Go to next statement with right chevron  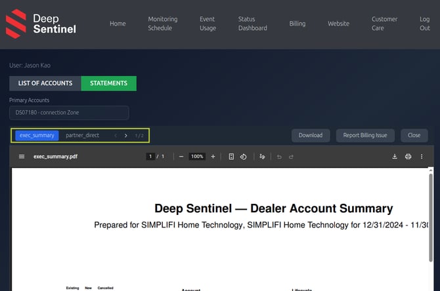pyautogui.click(x=125, y=136)
